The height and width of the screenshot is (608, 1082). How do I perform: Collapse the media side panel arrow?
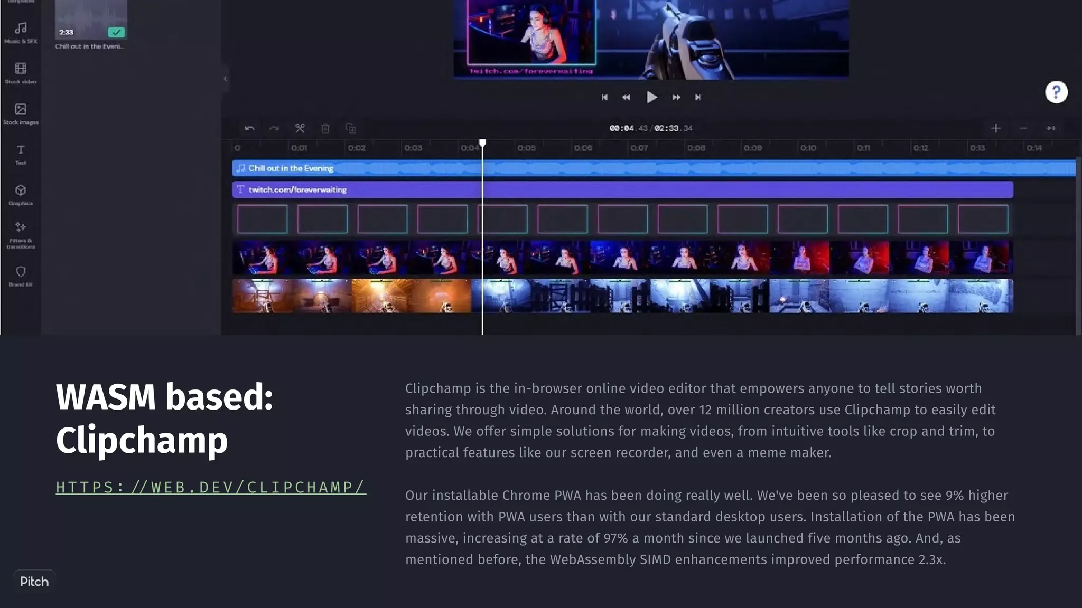tap(225, 79)
